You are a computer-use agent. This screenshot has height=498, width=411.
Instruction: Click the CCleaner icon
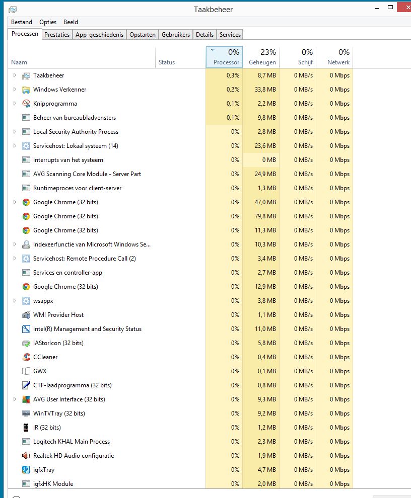[x=26, y=357]
